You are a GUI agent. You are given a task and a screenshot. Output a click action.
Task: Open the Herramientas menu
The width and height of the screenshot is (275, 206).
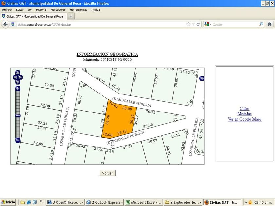click(79, 10)
